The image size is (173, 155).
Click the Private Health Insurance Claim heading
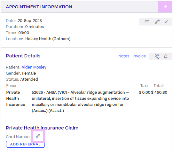pos(42,128)
